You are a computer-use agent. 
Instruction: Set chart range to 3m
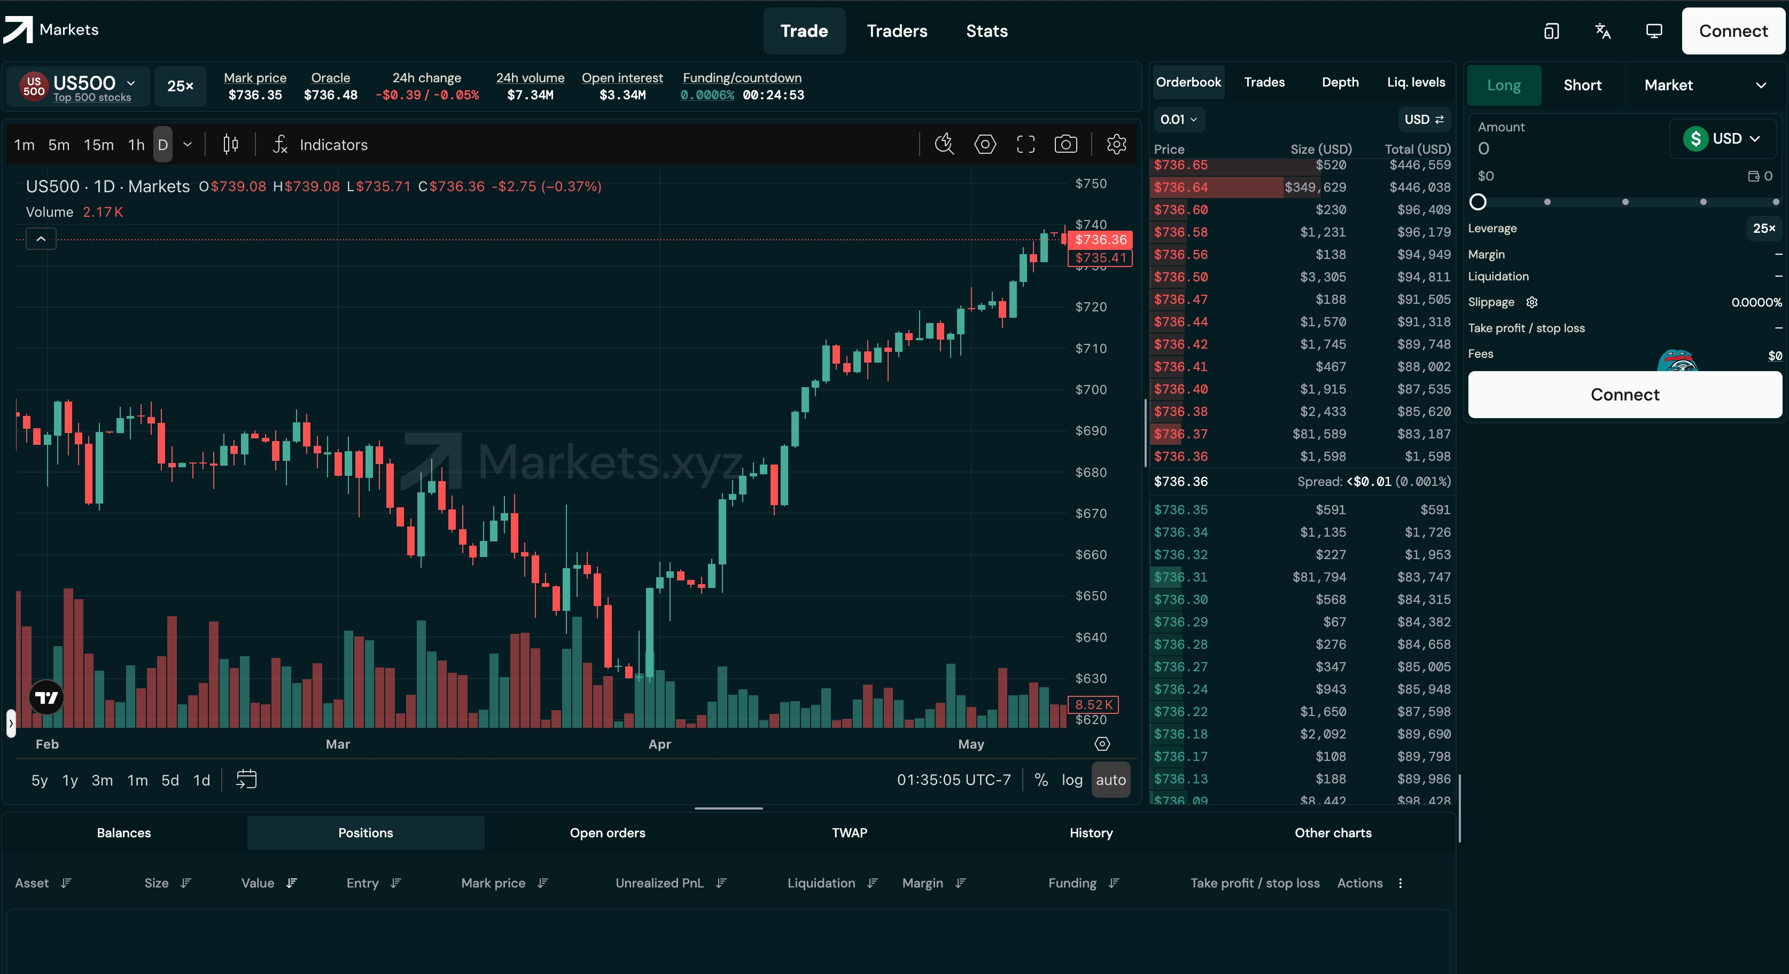pyautogui.click(x=102, y=780)
